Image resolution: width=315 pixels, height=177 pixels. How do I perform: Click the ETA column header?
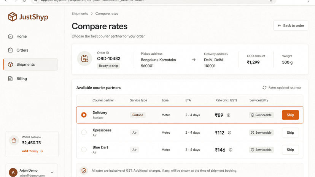tap(188, 100)
